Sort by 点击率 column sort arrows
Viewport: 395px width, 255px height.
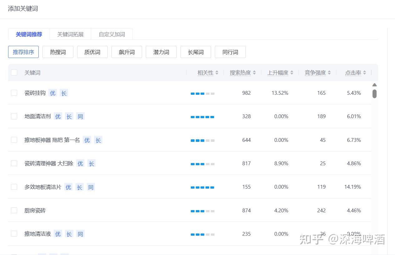tap(364, 73)
